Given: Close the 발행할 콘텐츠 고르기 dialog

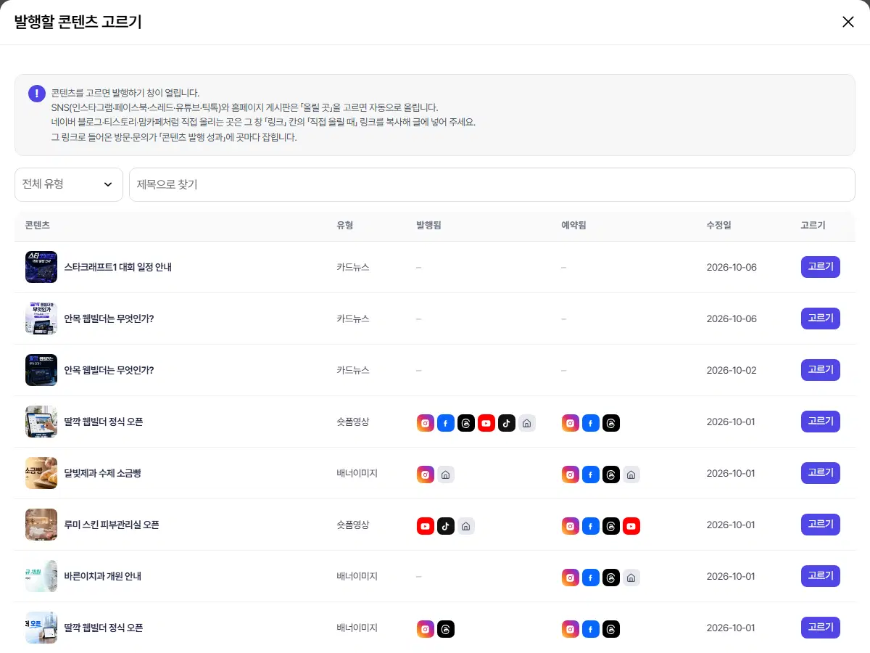Looking at the screenshot, I should (x=848, y=22).
